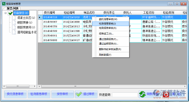Click the document icon next to 钢筋焊接 (1)

14,22
